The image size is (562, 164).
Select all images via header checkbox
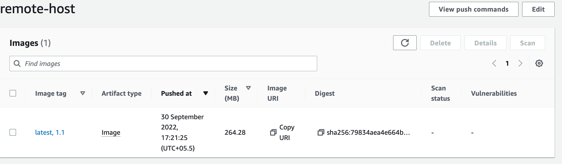click(x=13, y=93)
